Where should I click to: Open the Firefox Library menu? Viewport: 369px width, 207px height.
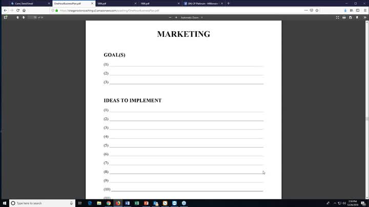351,10
